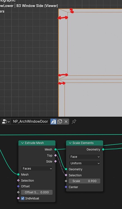
Task: Select the Scale Elements node header title
Action: (x=83, y=143)
